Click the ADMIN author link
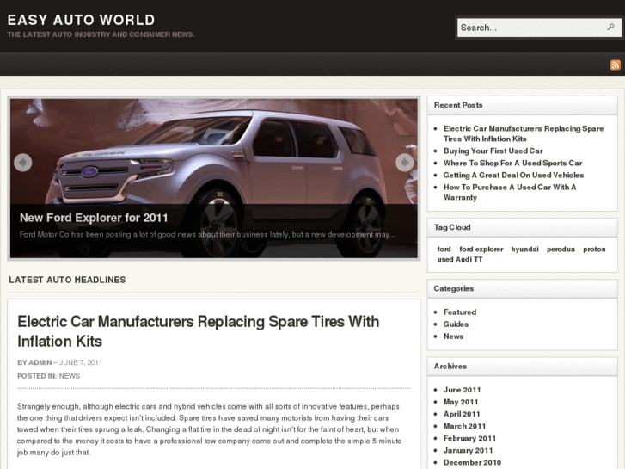Screen dimensions: 625x469 40,362
